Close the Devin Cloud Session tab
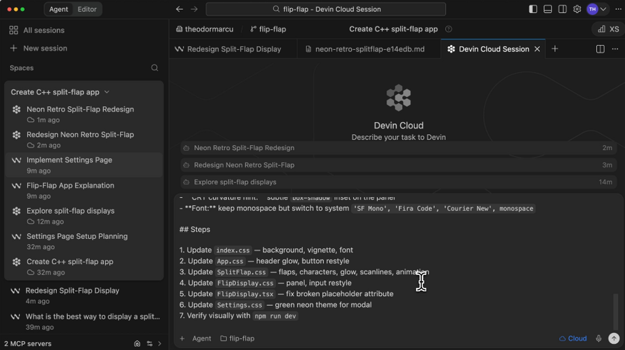625x350 pixels. tap(537, 49)
